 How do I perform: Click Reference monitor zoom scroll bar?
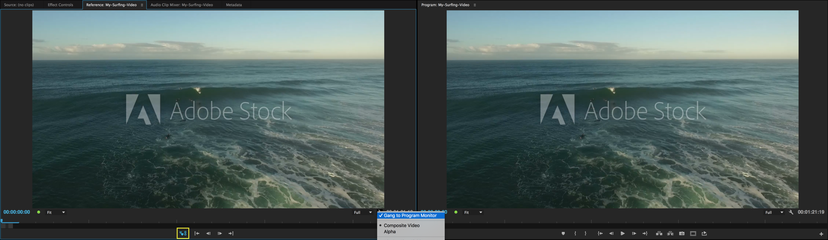click(x=7, y=226)
